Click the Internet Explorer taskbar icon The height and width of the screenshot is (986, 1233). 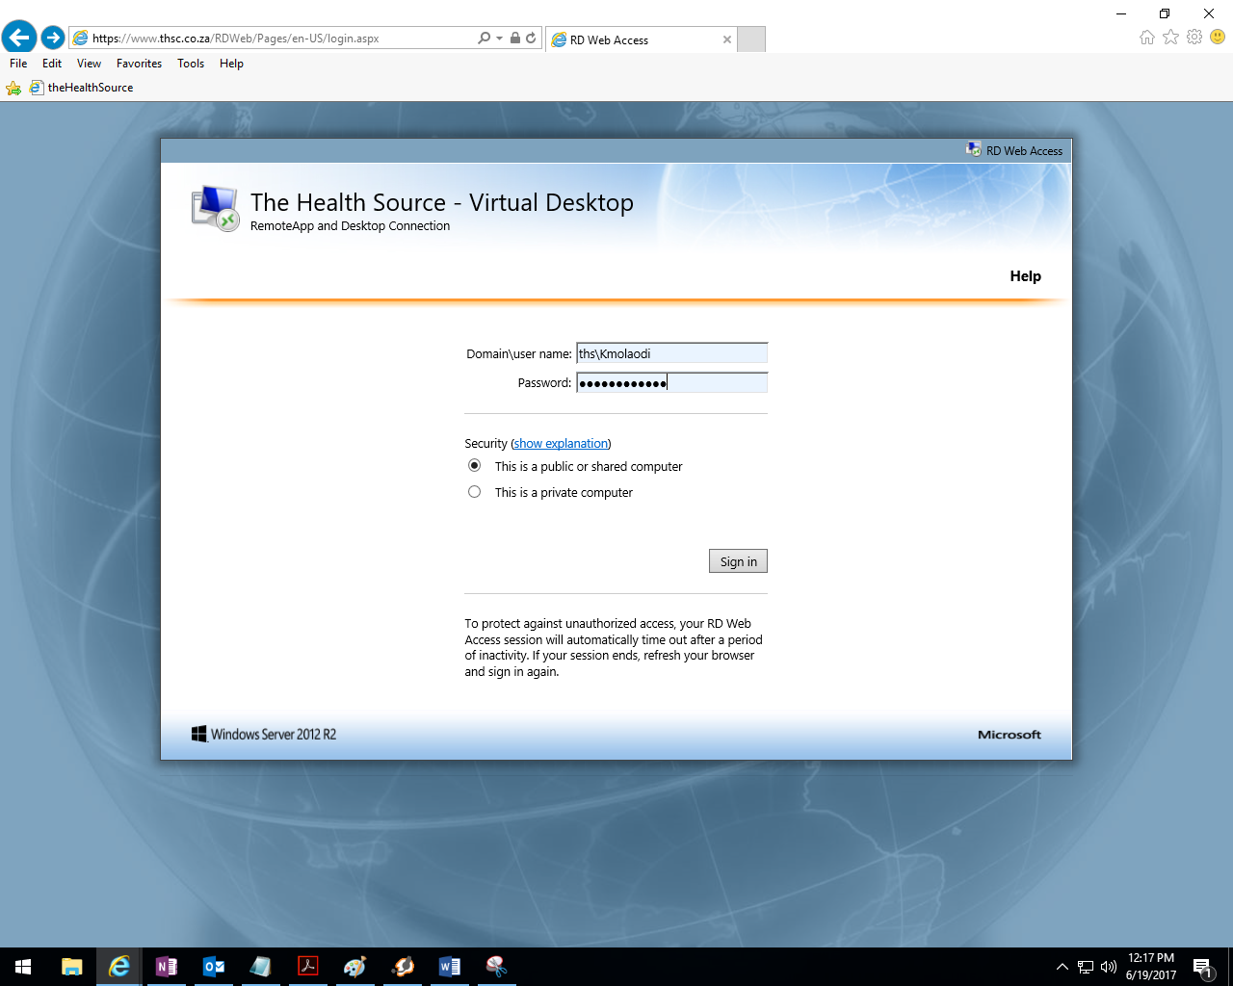(119, 967)
